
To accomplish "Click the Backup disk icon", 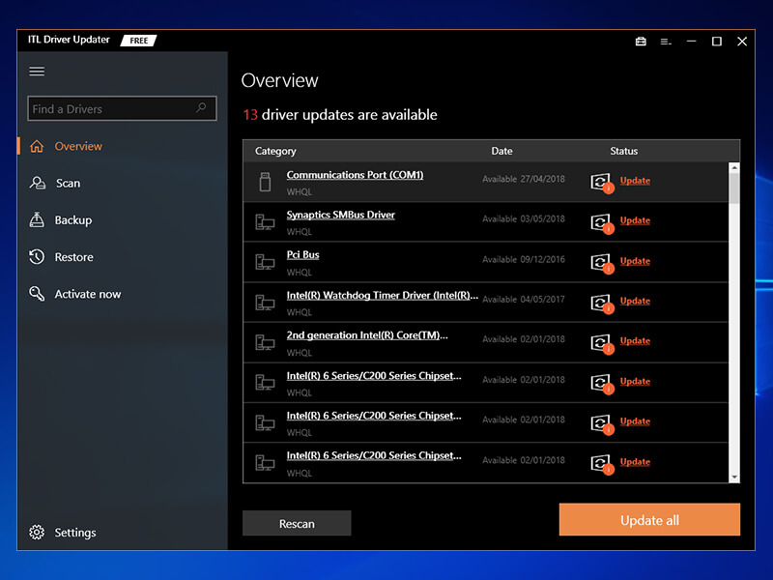I will click(x=35, y=219).
